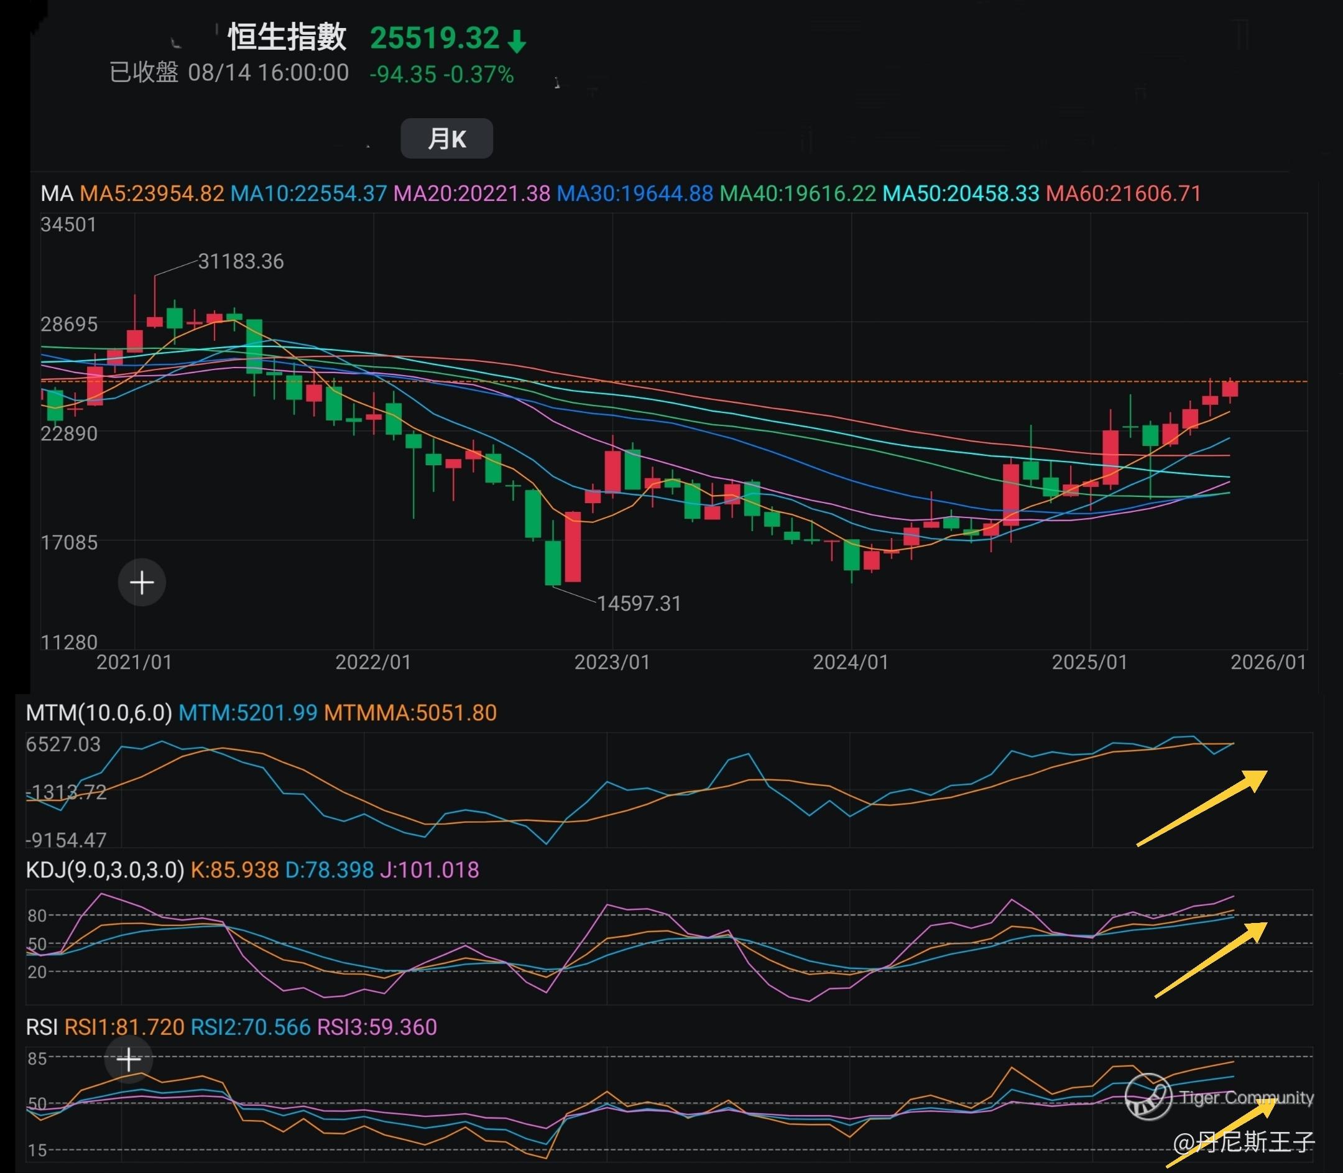Click the RSI indicator name label
1343x1173 pixels.
click(42, 1027)
